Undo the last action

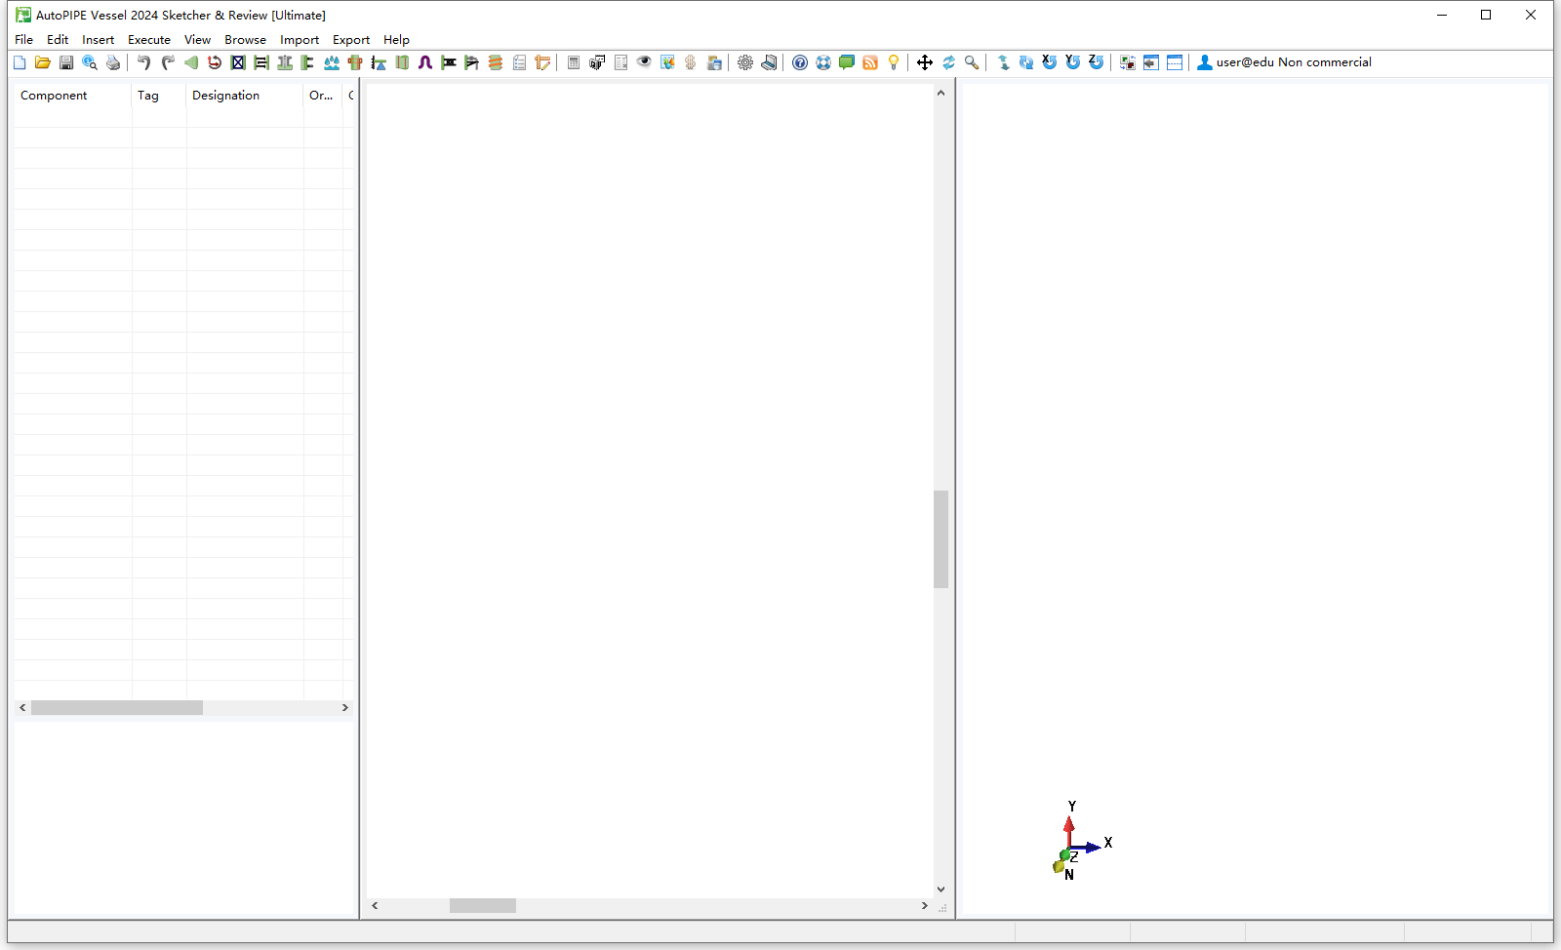144,62
